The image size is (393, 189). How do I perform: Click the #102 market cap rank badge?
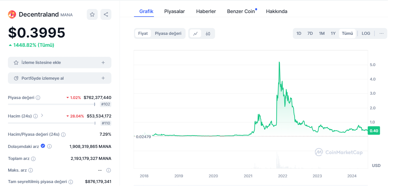tap(106, 104)
